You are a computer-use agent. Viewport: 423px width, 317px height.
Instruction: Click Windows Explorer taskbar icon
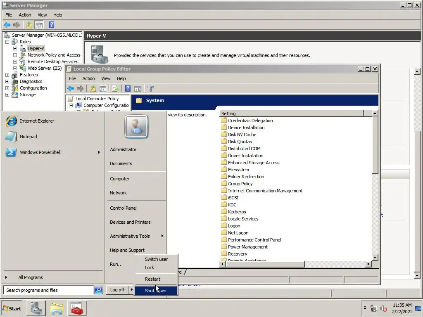[x=56, y=308]
